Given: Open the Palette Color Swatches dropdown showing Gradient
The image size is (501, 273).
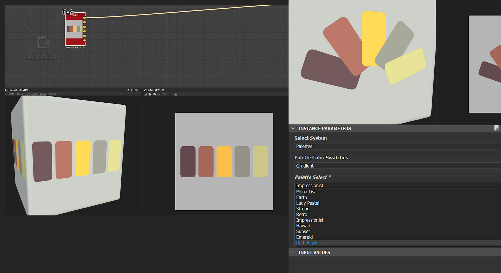Looking at the screenshot, I should (367, 166).
